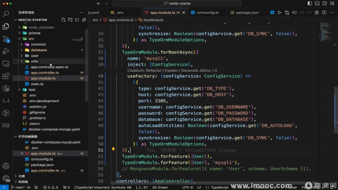
Task: Switch branch via main* in status bar
Action: tap(17, 187)
